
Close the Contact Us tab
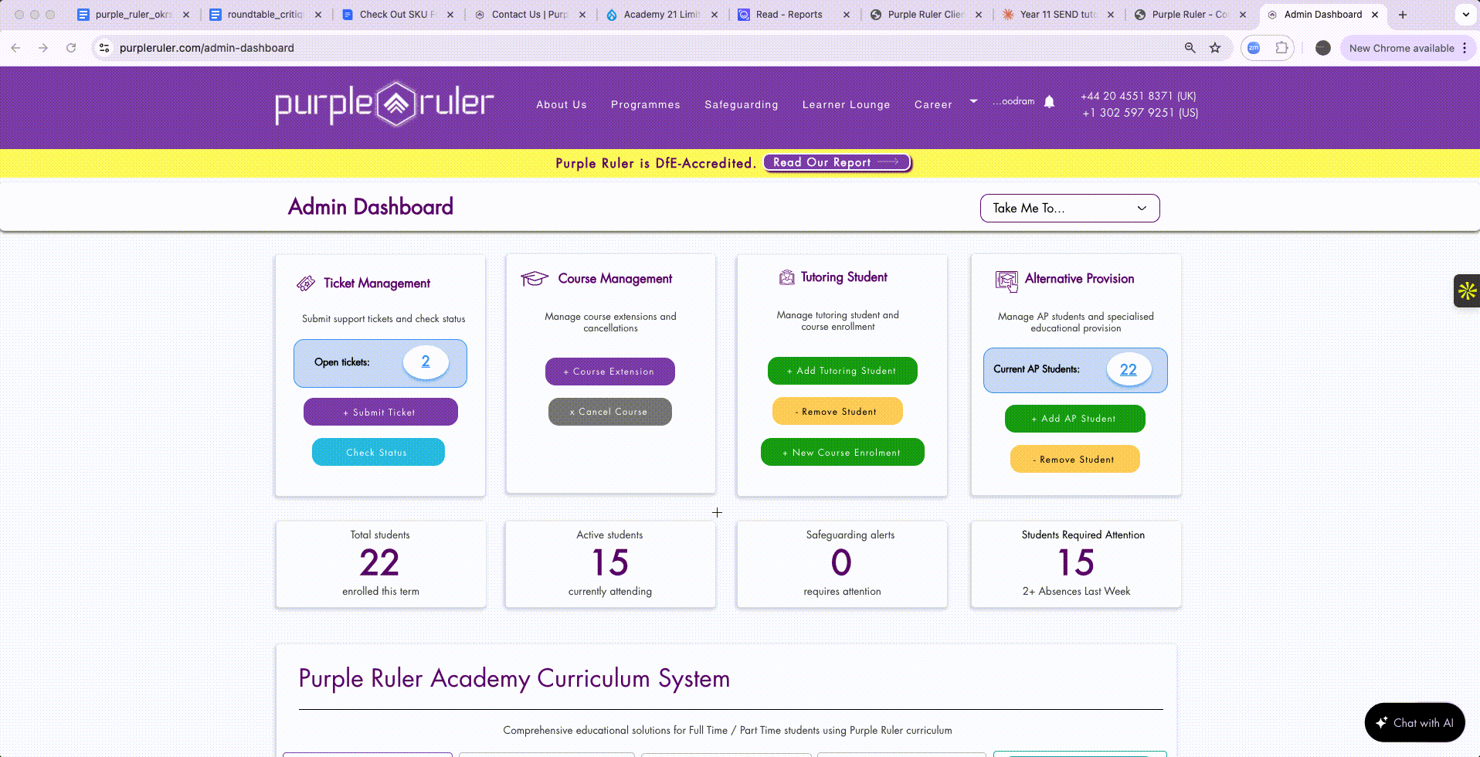tap(582, 15)
